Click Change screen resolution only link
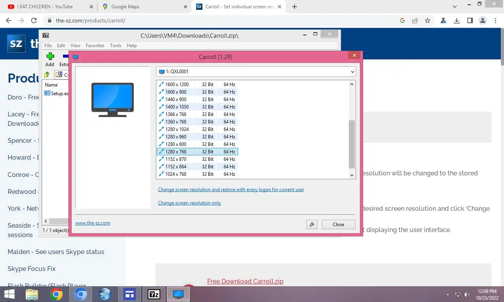The image size is (504, 302). pyautogui.click(x=189, y=203)
